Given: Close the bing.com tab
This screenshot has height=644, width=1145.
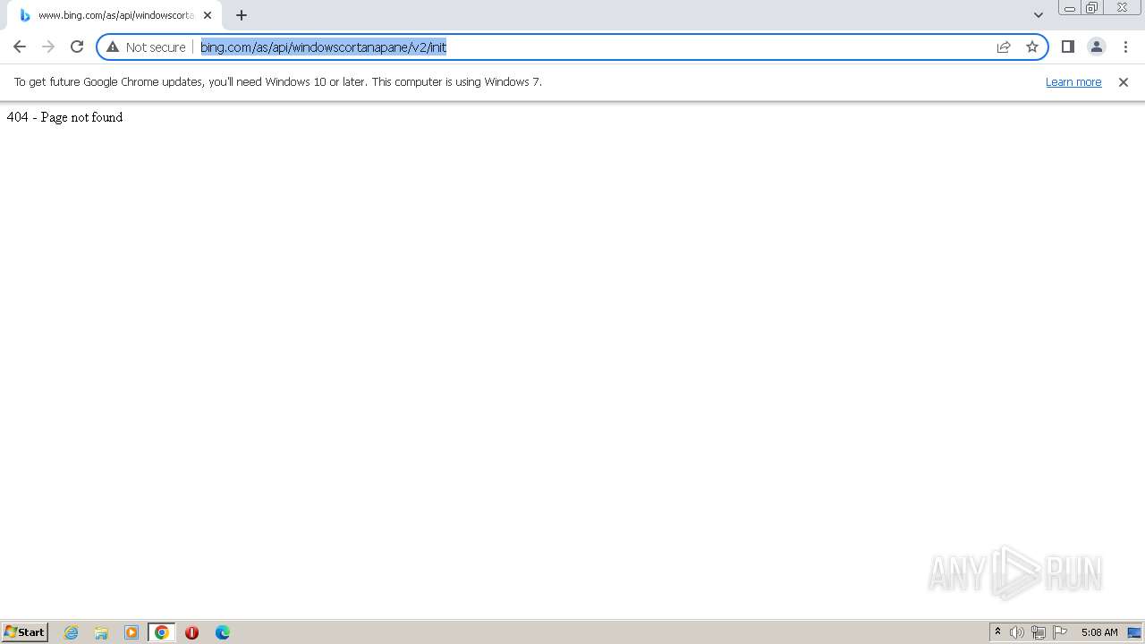Looking at the screenshot, I should (x=208, y=15).
